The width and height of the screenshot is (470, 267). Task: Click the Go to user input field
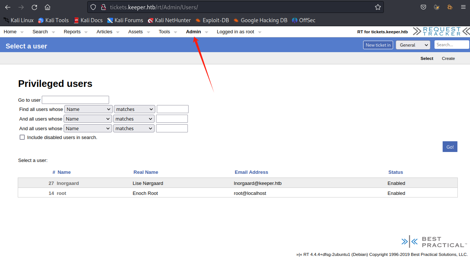pyautogui.click(x=75, y=100)
